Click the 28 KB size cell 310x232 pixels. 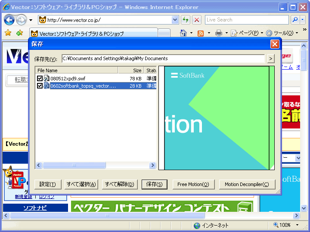point(136,86)
